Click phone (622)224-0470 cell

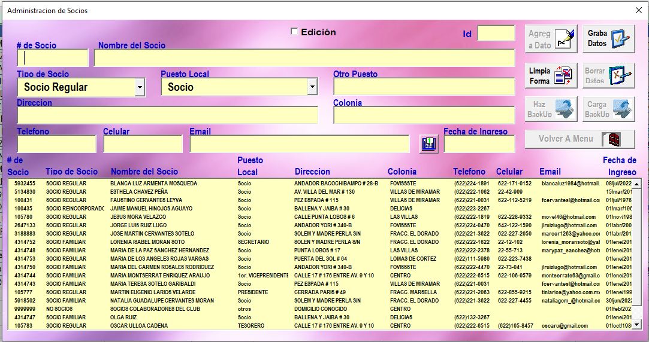tap(472, 225)
